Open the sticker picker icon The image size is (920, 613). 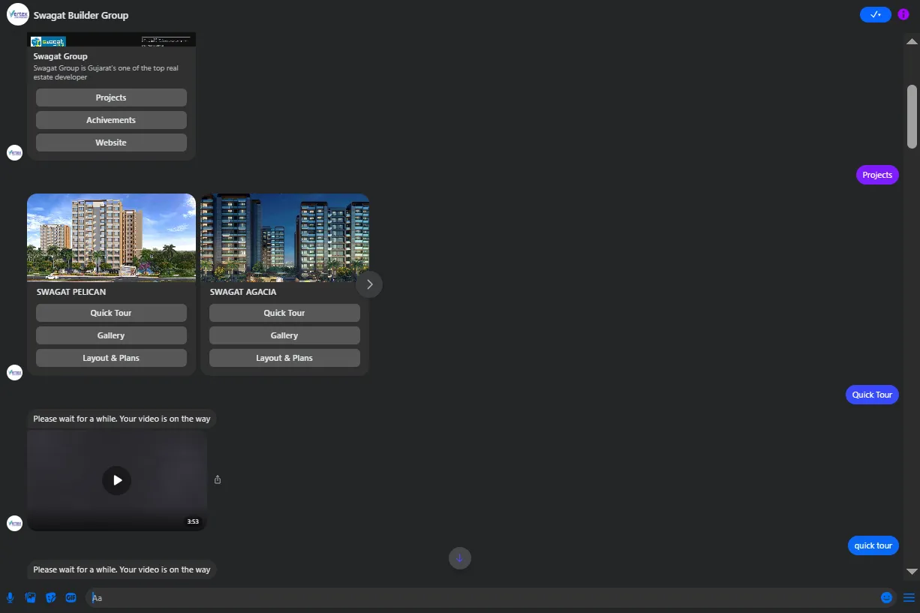pos(51,598)
